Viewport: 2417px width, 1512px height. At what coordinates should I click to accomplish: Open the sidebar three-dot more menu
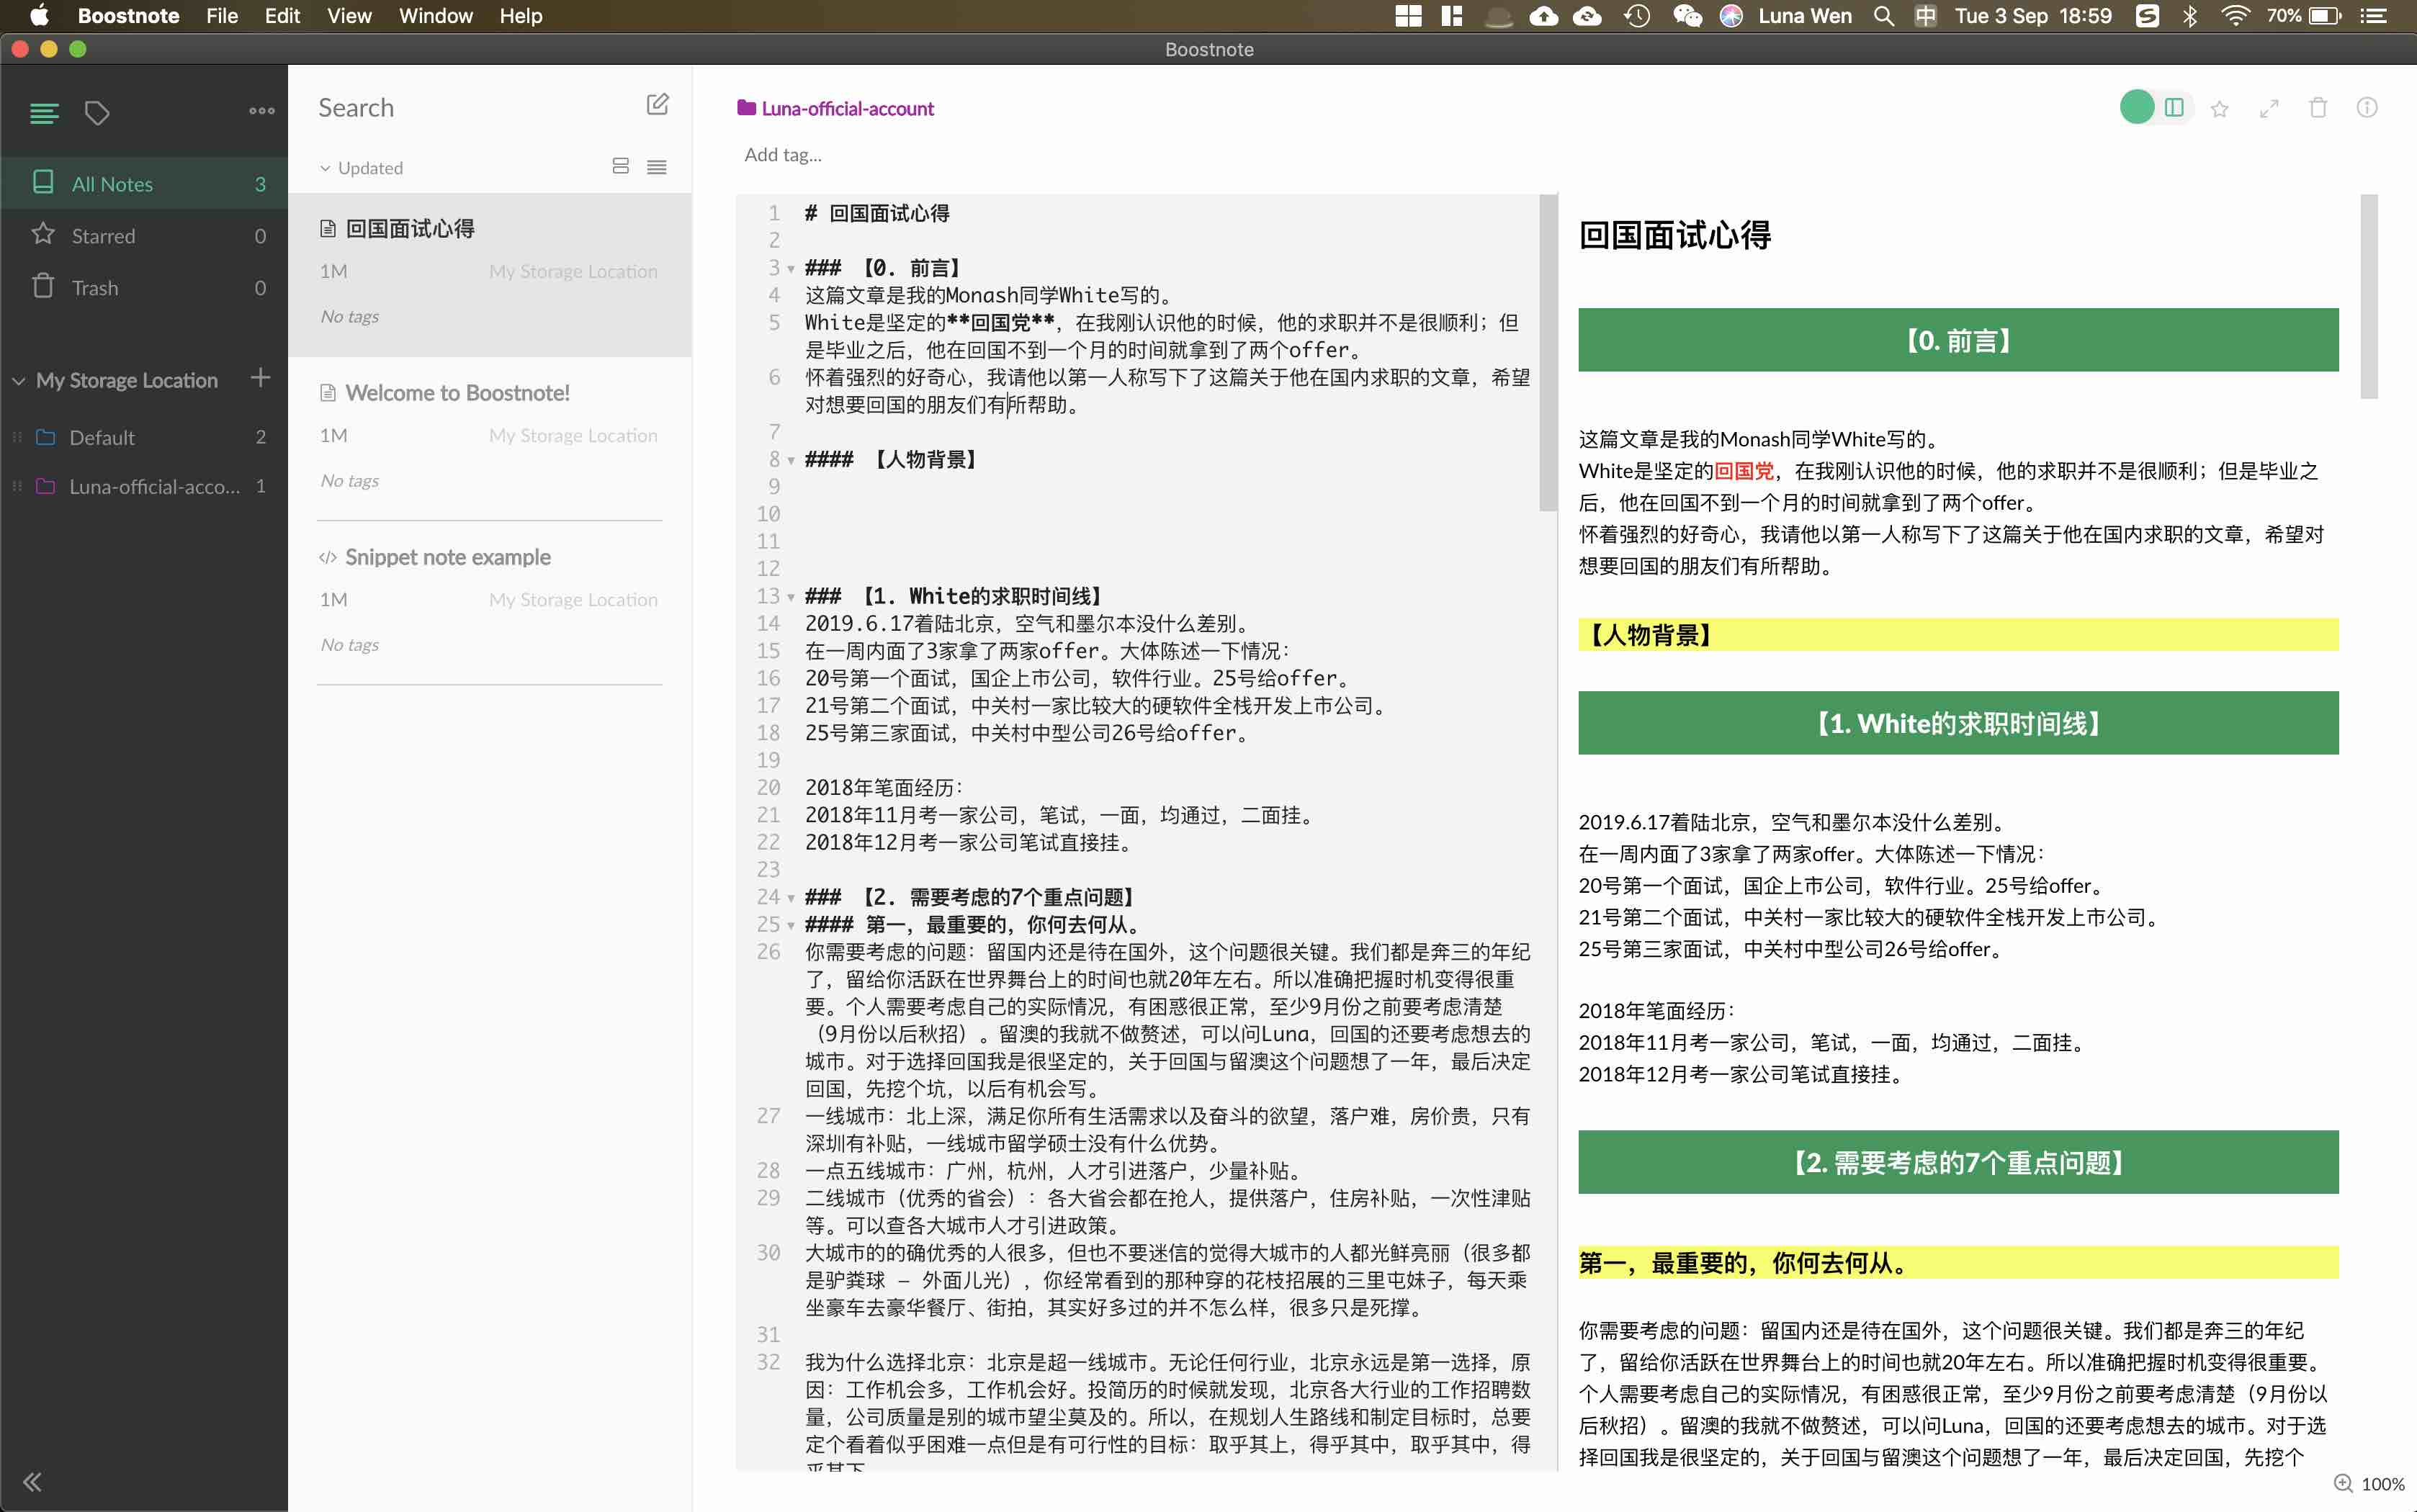pyautogui.click(x=262, y=111)
